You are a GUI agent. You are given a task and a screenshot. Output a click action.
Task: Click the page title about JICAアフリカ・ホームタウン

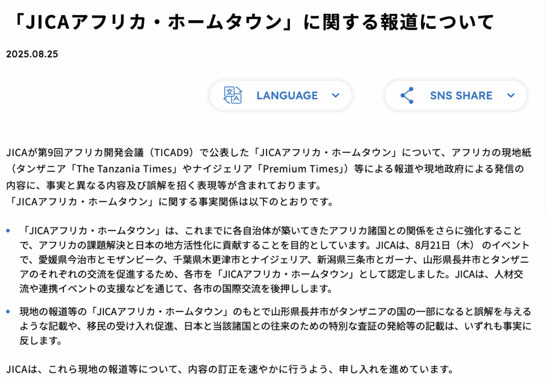[x=251, y=22]
